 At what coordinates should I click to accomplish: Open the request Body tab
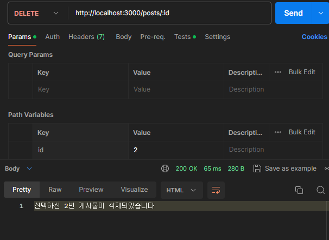(x=124, y=37)
